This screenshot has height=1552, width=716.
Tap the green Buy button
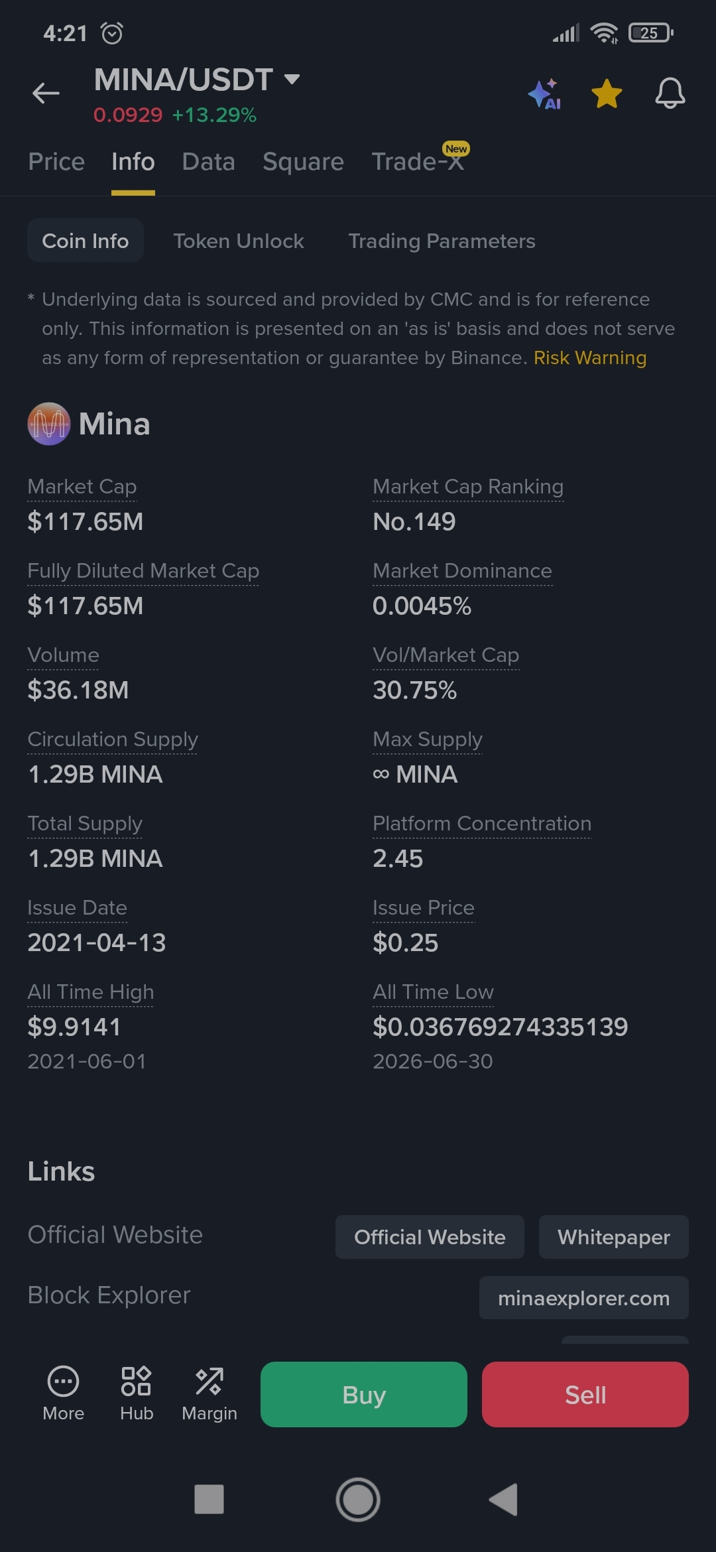click(x=364, y=1394)
